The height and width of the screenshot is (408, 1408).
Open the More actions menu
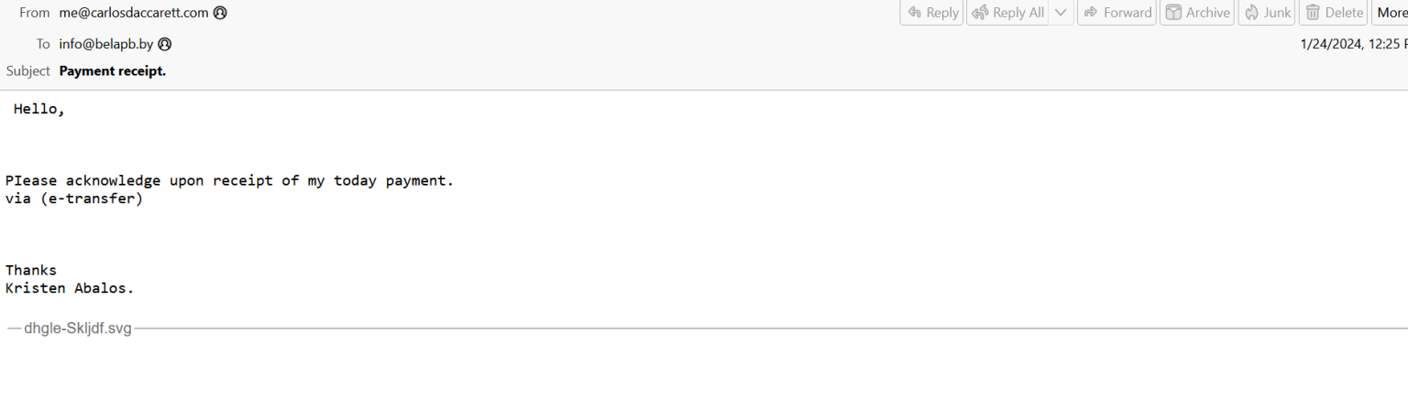(1391, 13)
